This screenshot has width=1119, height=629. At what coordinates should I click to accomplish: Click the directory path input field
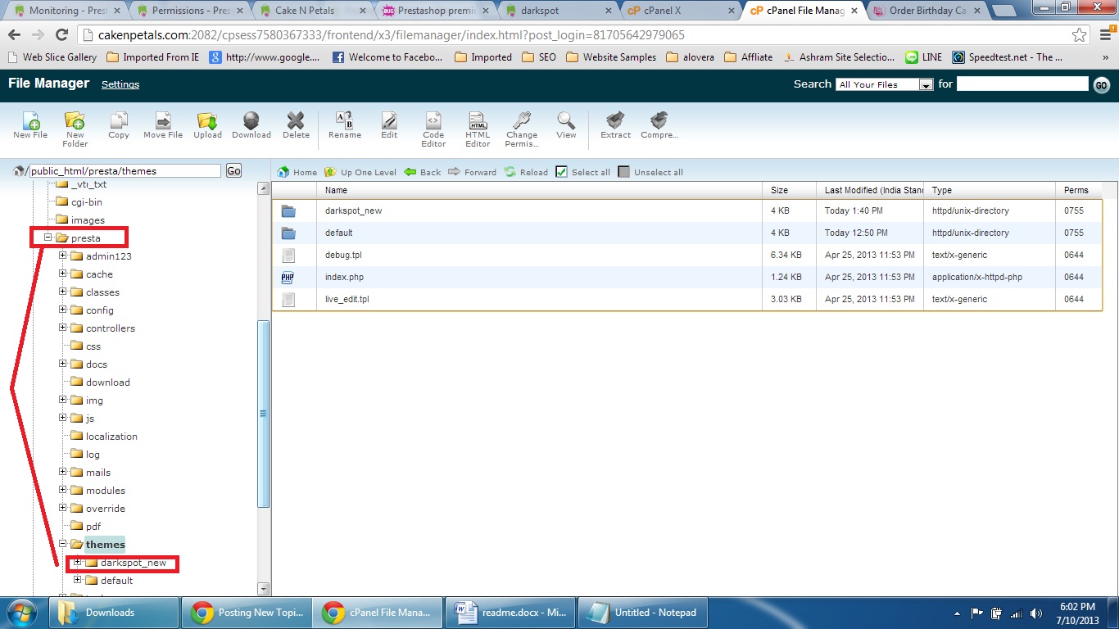click(125, 170)
